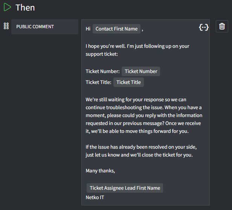The width and height of the screenshot is (232, 210).
Task: Open the curly-braces insert placeholder icon
Action: 204,27
